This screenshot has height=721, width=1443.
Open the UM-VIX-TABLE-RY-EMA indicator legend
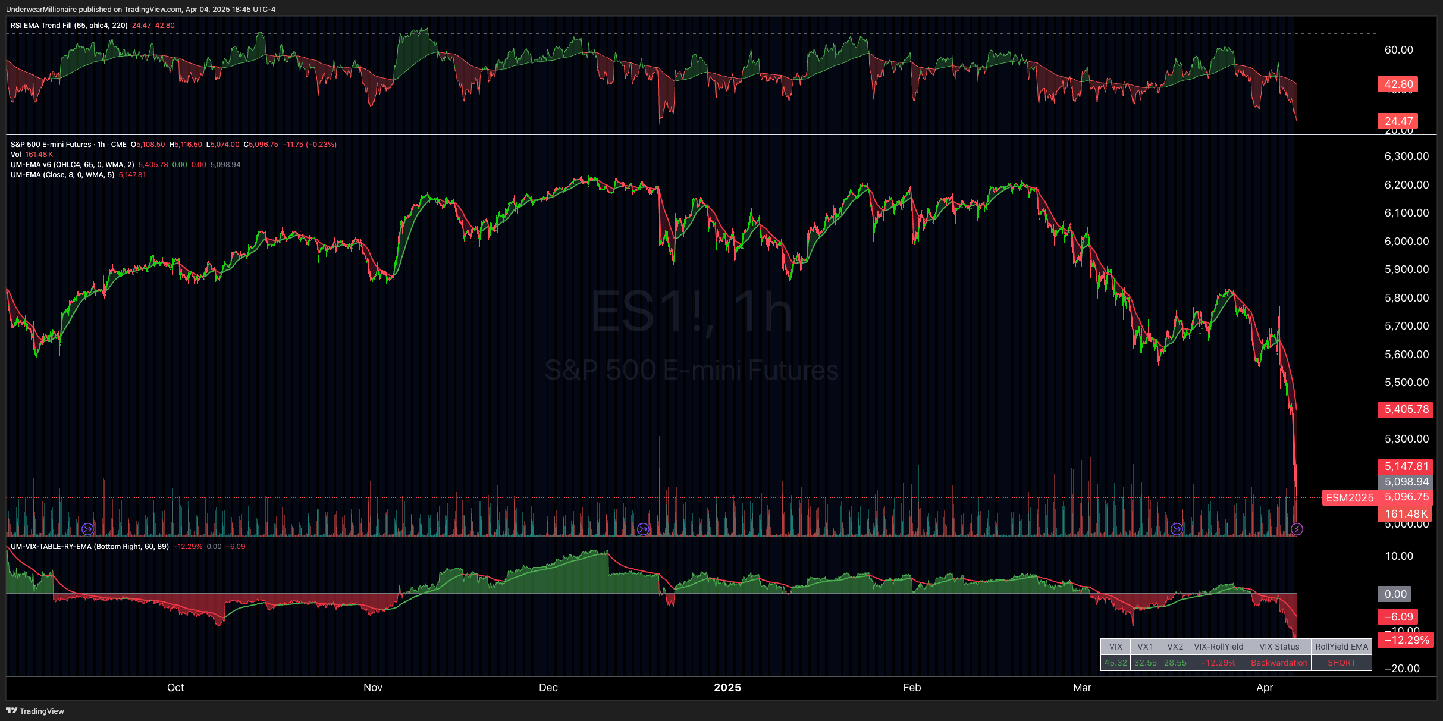(x=90, y=547)
